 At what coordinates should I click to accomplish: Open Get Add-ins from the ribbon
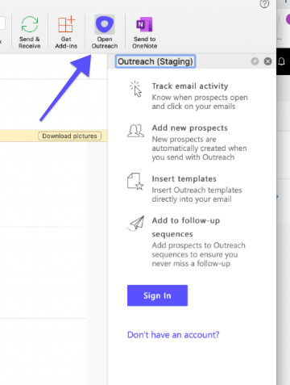point(66,32)
